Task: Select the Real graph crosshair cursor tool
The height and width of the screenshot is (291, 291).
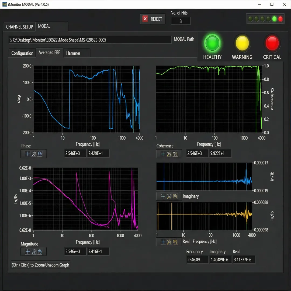Action: (163, 242)
